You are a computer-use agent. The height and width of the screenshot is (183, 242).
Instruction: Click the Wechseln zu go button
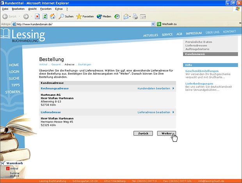[x=167, y=24]
